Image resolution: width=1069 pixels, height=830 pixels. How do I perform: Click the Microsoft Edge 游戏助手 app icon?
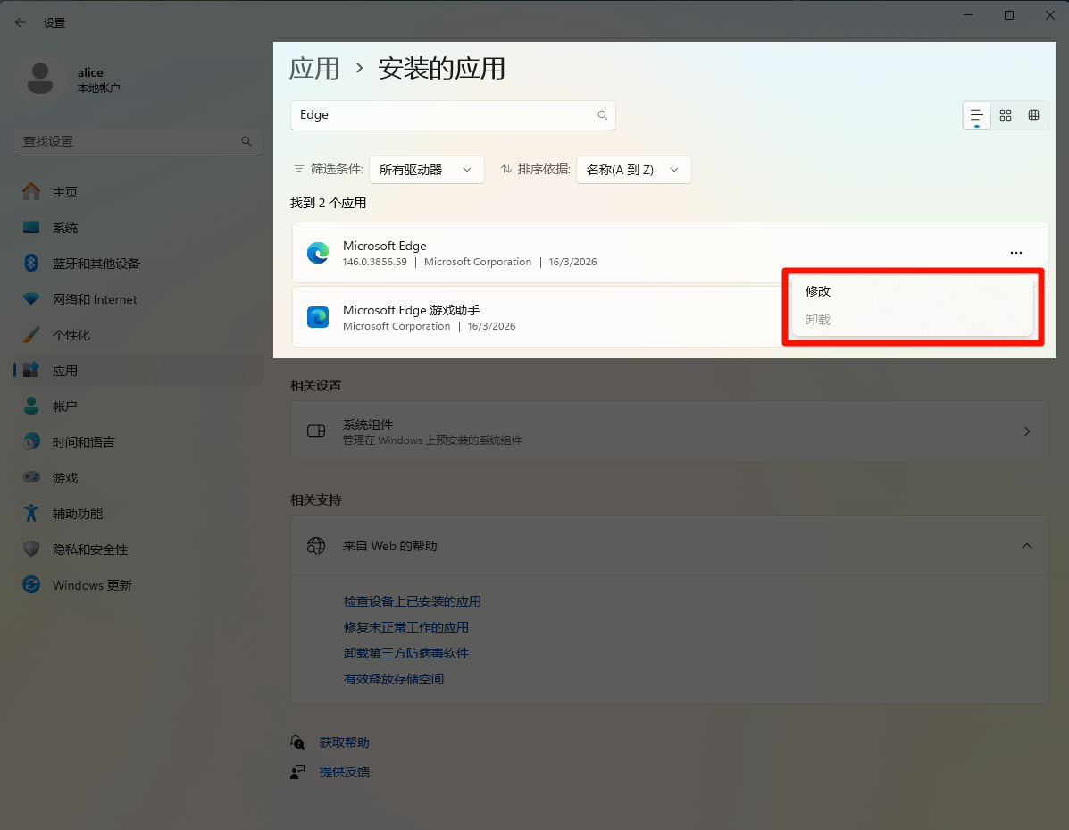[x=318, y=317]
